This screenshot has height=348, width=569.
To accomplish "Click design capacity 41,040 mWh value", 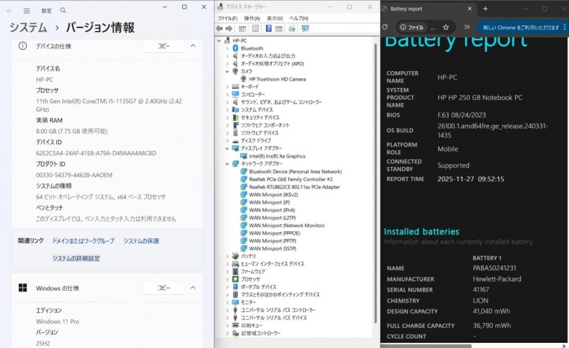I will (492, 311).
